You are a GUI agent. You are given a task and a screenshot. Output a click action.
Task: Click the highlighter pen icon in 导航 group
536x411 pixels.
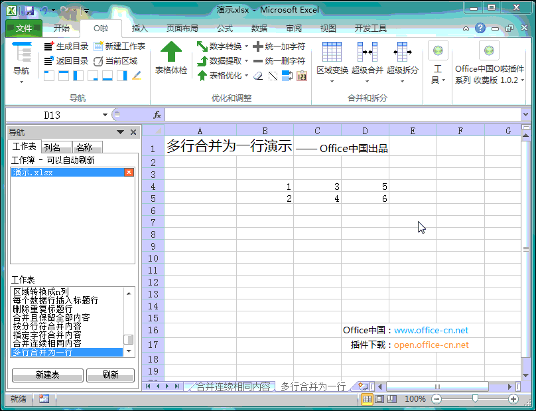137,76
